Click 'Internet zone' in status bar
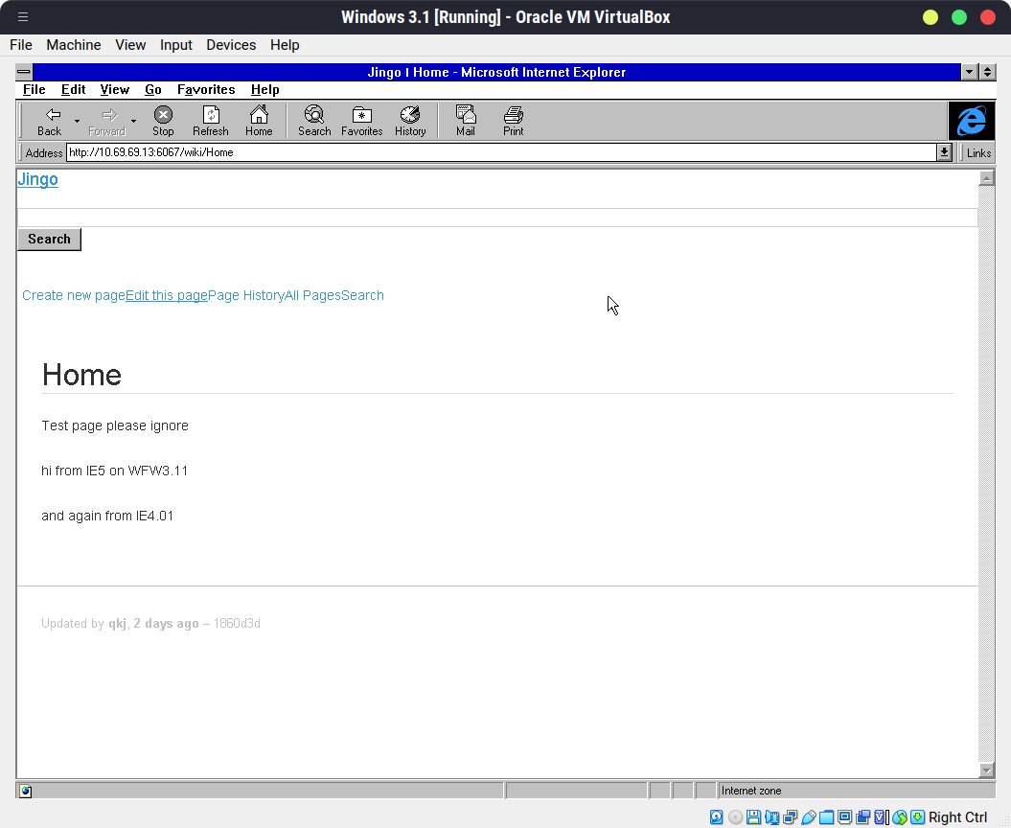This screenshot has height=828, width=1011. [751, 791]
